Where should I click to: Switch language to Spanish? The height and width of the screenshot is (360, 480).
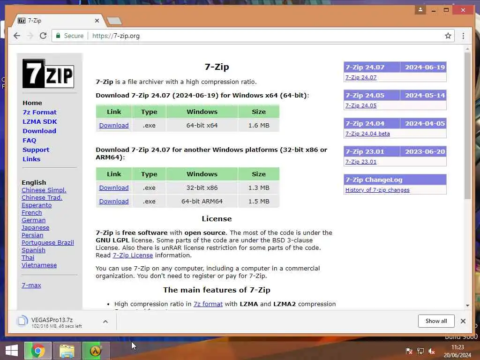click(x=33, y=250)
